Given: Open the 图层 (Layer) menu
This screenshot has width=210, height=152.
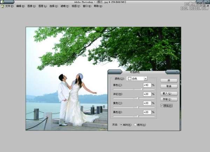Looking at the screenshot, I should (42, 6).
